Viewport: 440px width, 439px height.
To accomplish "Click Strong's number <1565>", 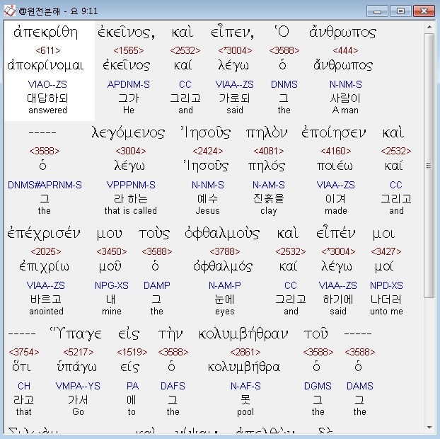I will (129, 50).
